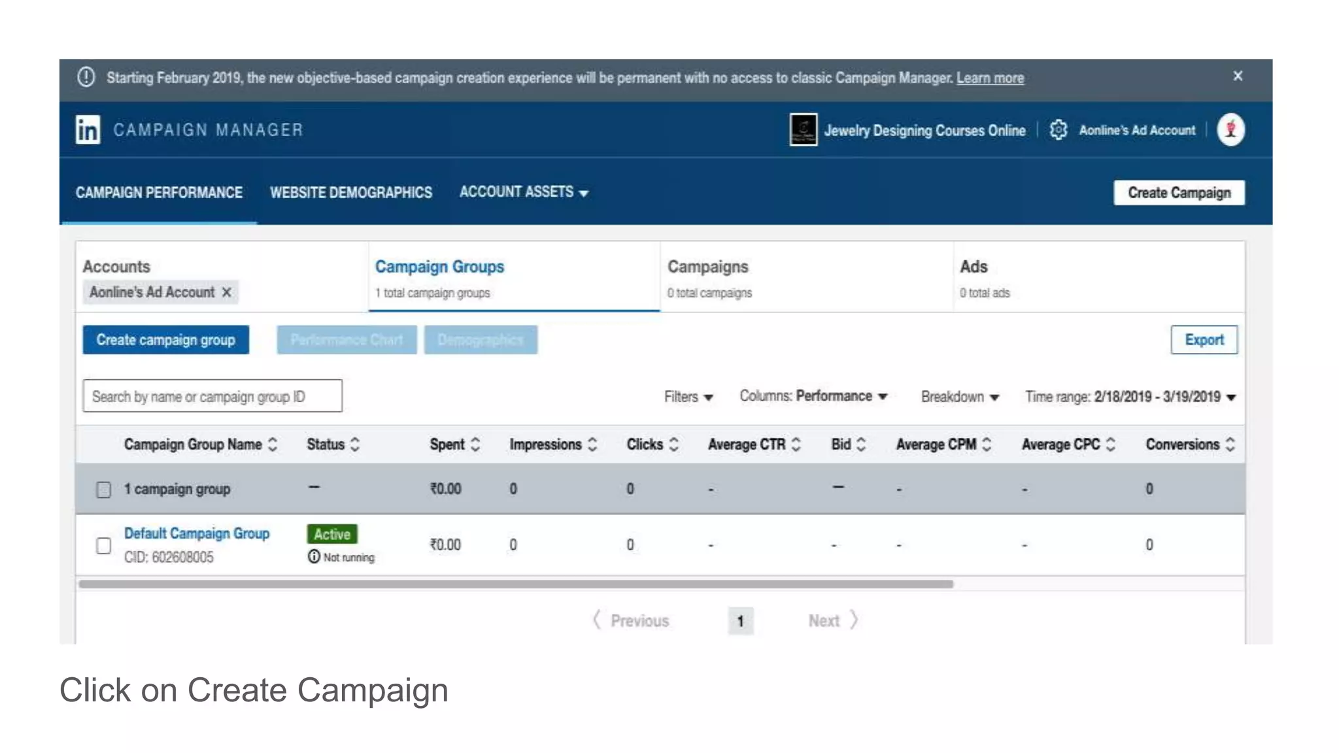Check the Default Campaign Group row checkbox

tap(103, 546)
